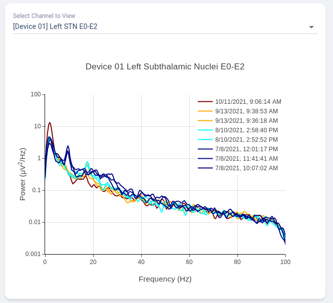
Task: Open the channel selector dropdown arrow
Action: [x=311, y=27]
